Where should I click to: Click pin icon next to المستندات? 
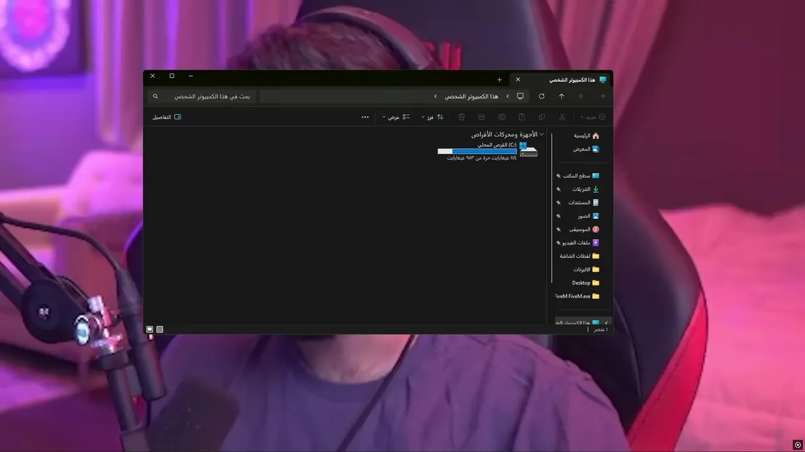coord(558,203)
